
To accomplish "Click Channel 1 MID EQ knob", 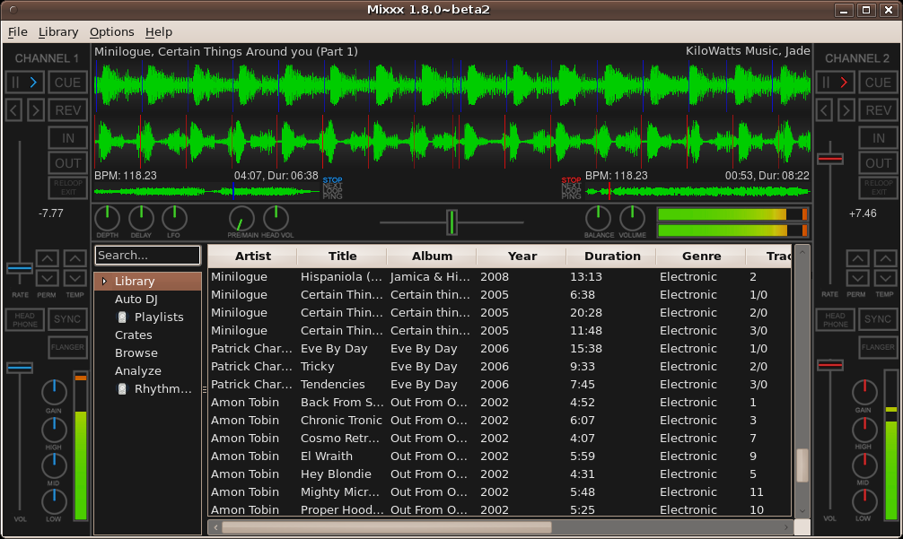I will [54, 466].
